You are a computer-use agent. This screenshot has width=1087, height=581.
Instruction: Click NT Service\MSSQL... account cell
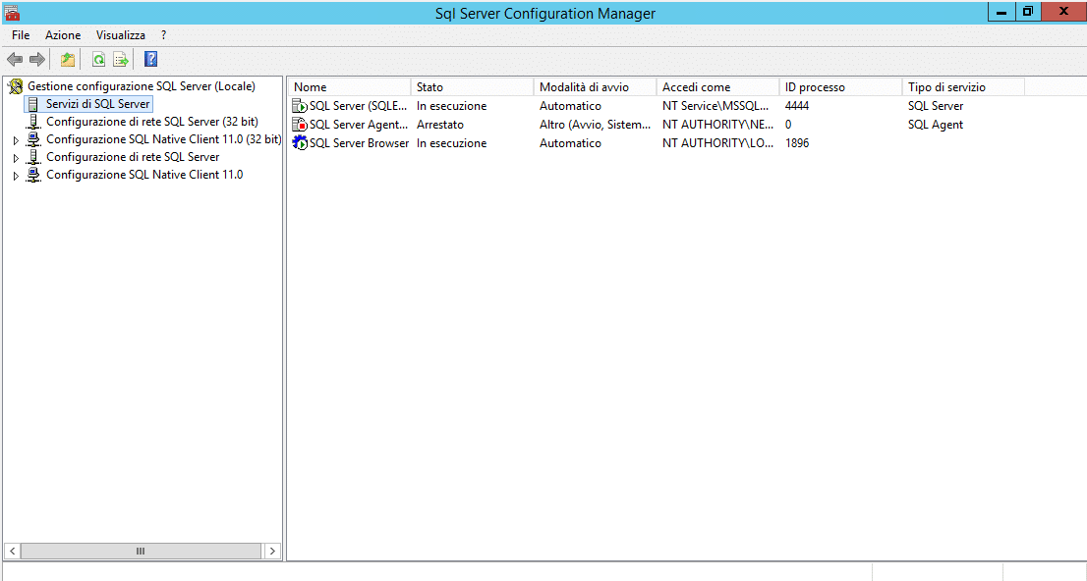(715, 106)
